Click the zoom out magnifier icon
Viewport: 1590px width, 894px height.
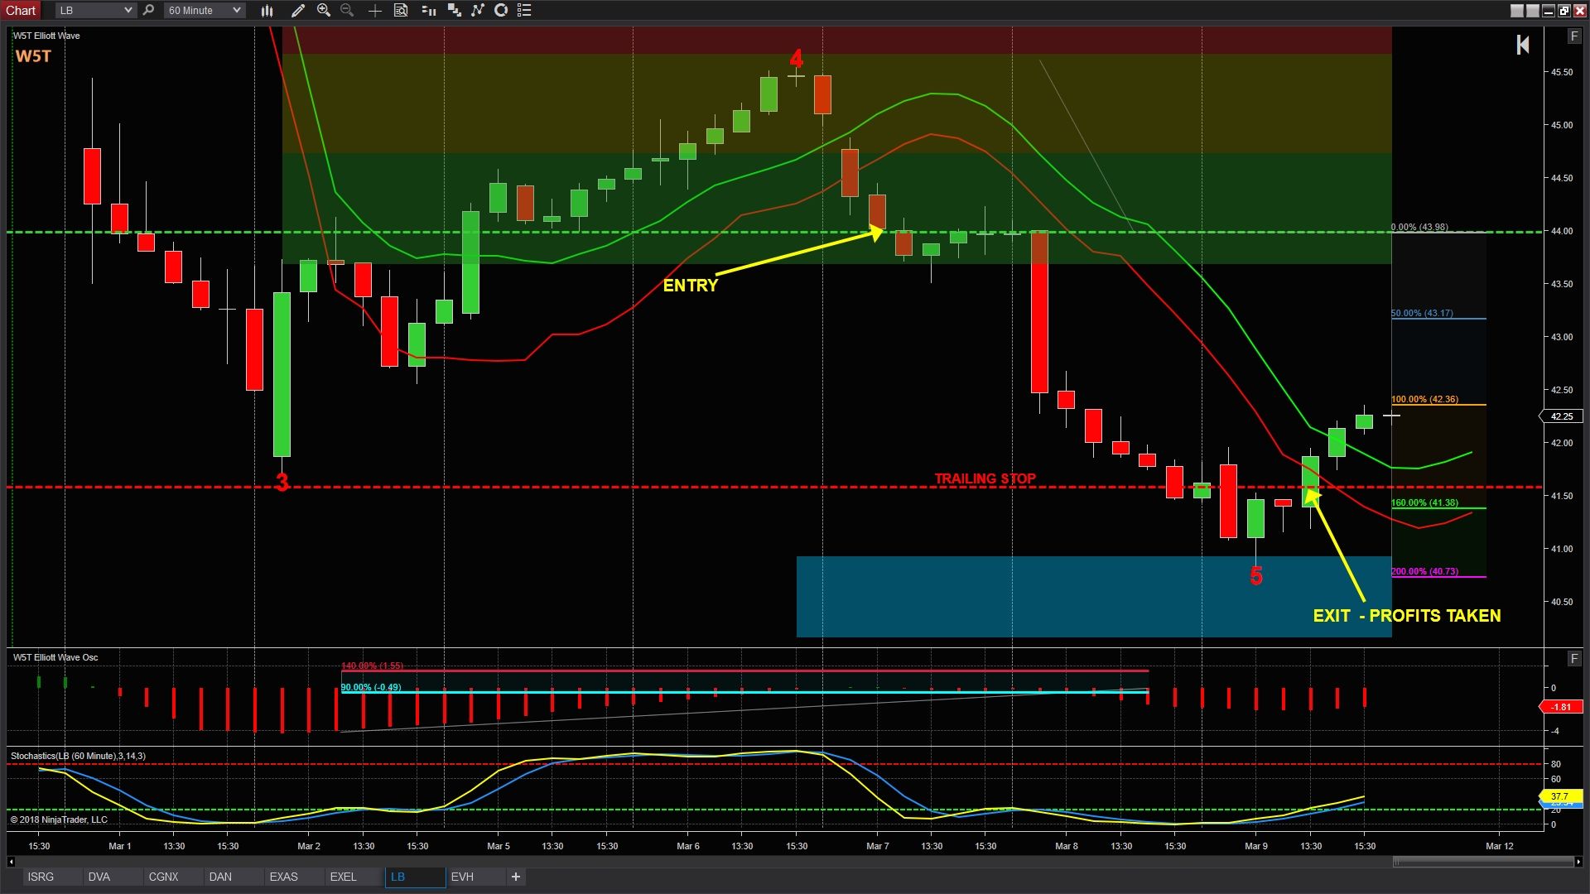coord(347,10)
